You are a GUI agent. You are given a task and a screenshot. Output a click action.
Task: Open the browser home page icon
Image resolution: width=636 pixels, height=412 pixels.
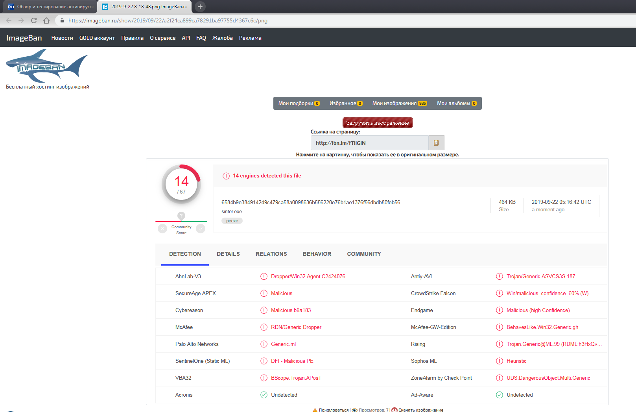point(46,20)
